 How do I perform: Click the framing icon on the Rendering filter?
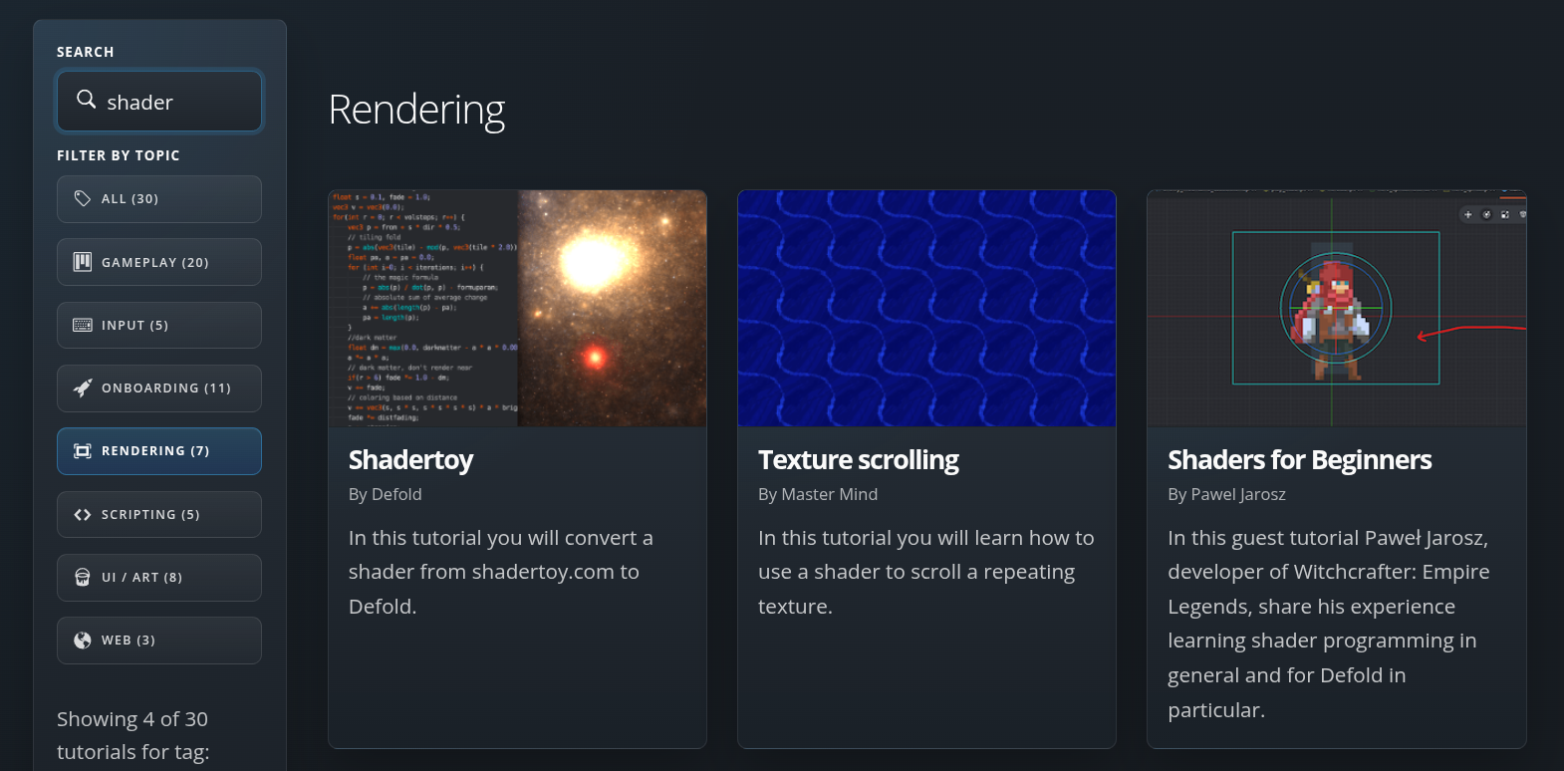(83, 450)
